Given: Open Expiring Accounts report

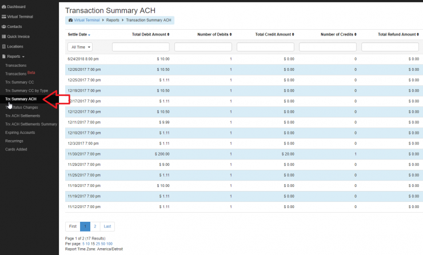Looking at the screenshot, I should click(x=20, y=132).
